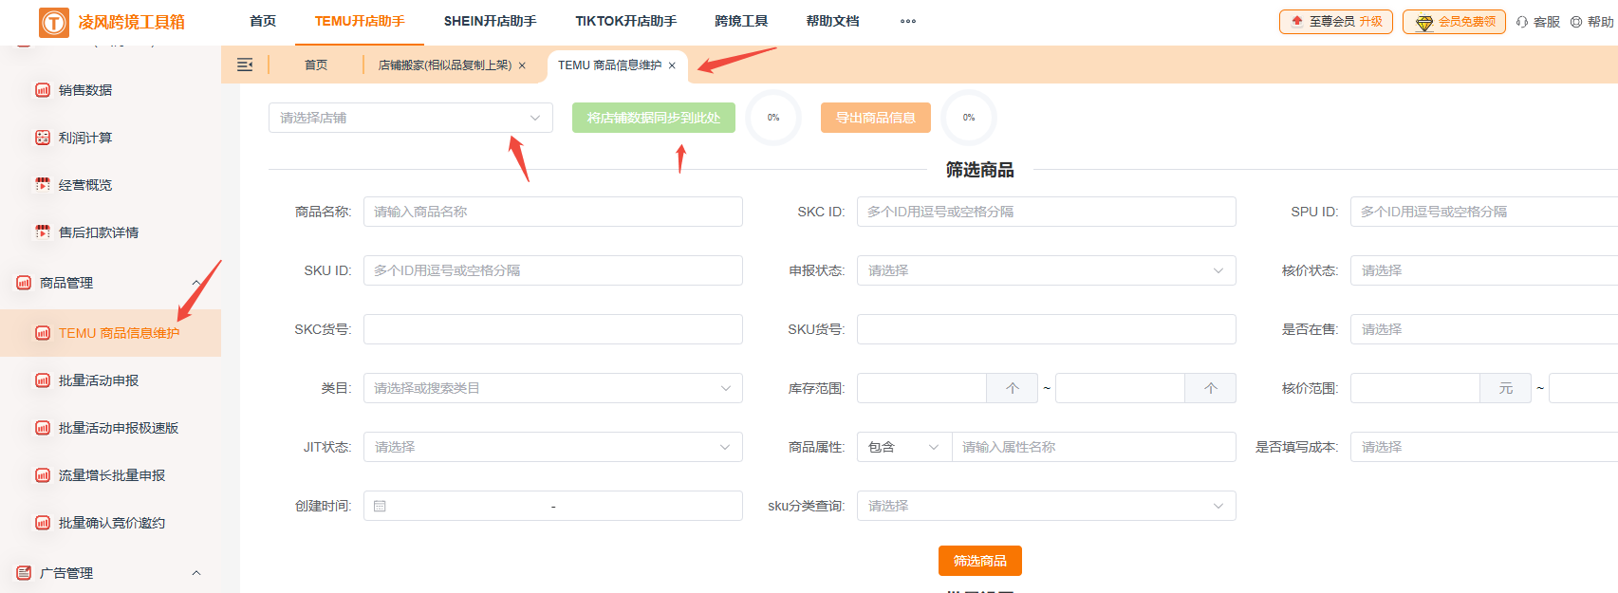Screen dimensions: 1618x593
Task: Click 导出商品信息 button
Action: [876, 118]
